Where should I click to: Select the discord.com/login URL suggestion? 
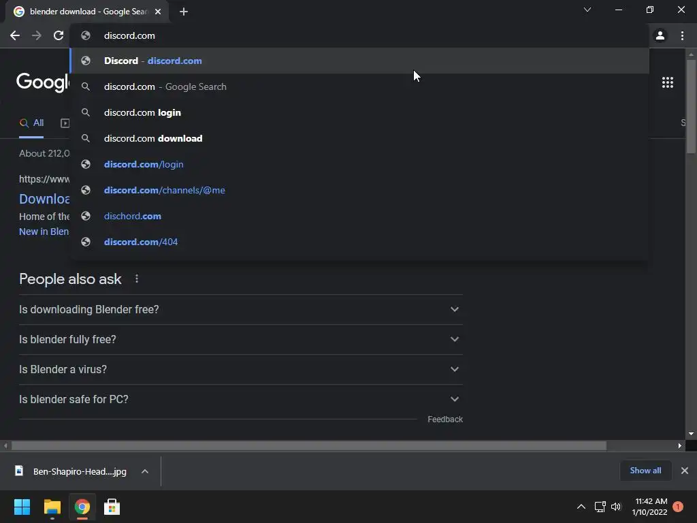359,164
